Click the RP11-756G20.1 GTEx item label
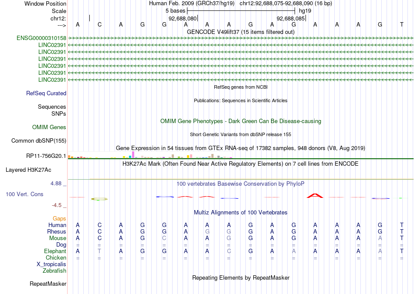The width and height of the screenshot is (414, 294). (x=46, y=156)
